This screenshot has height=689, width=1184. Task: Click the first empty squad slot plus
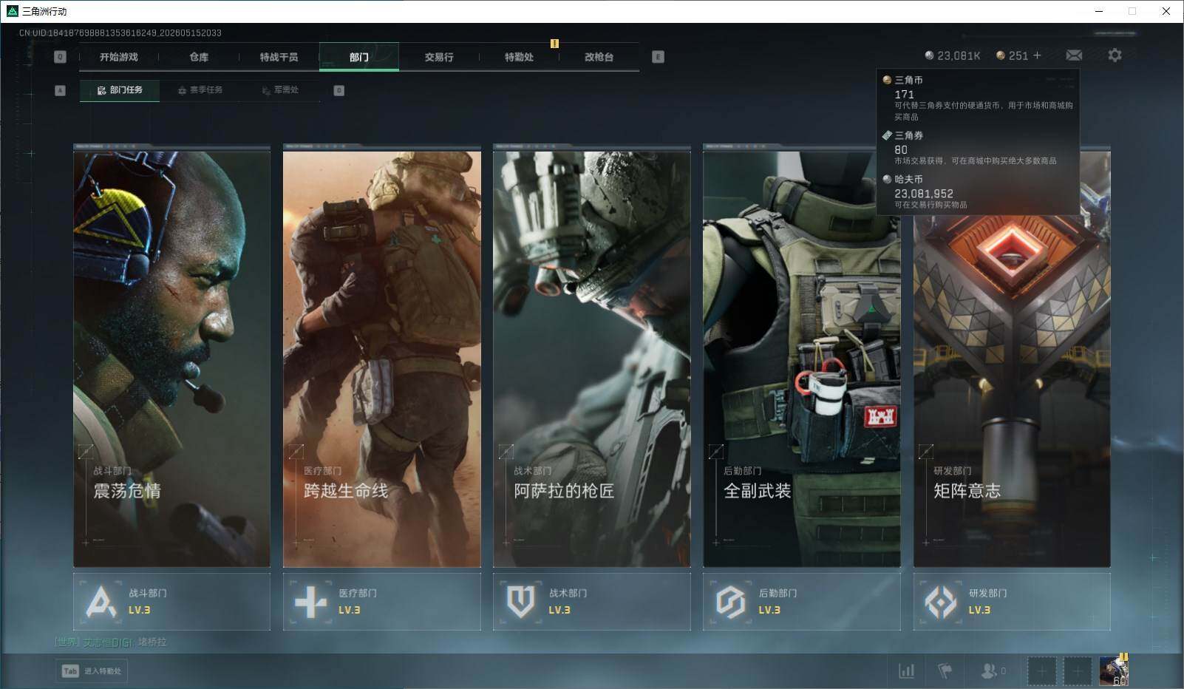click(x=1041, y=671)
